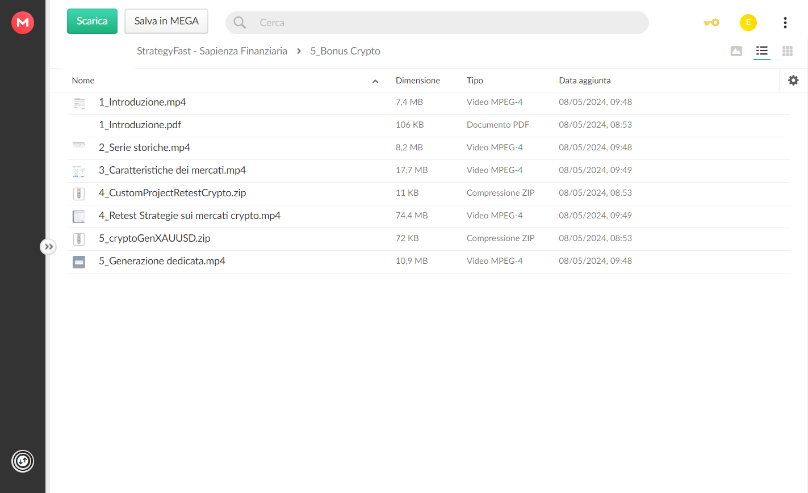
Task: Open the yellow user avatar menu
Action: [x=748, y=23]
